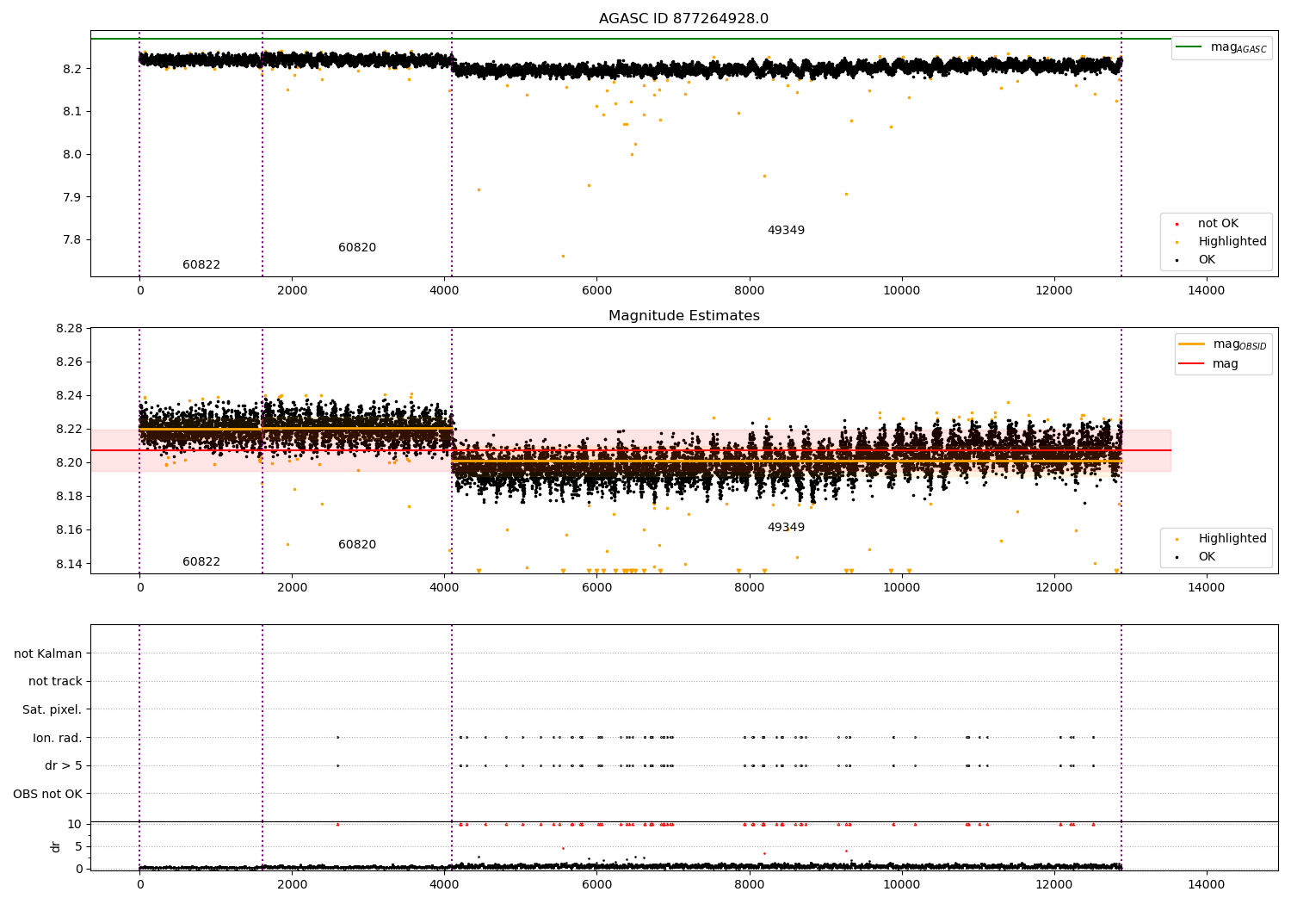This screenshot has width=1291, height=904.
Task: Click the 49349 label in Magnitude Estimates plot
Action: coord(786,528)
